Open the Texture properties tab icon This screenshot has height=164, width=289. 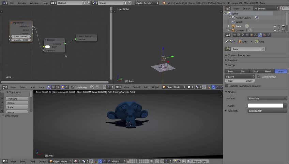pyautogui.click(x=264, y=35)
